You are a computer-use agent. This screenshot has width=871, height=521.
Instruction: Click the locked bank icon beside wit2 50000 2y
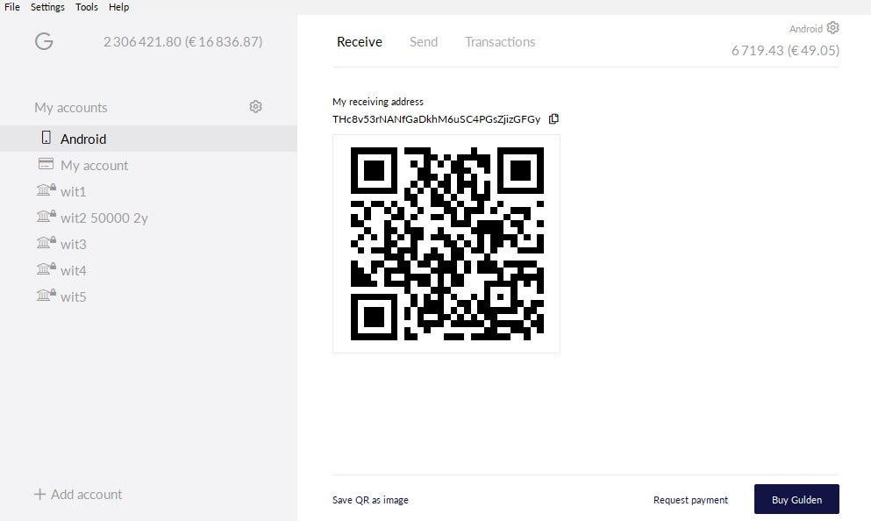point(46,216)
